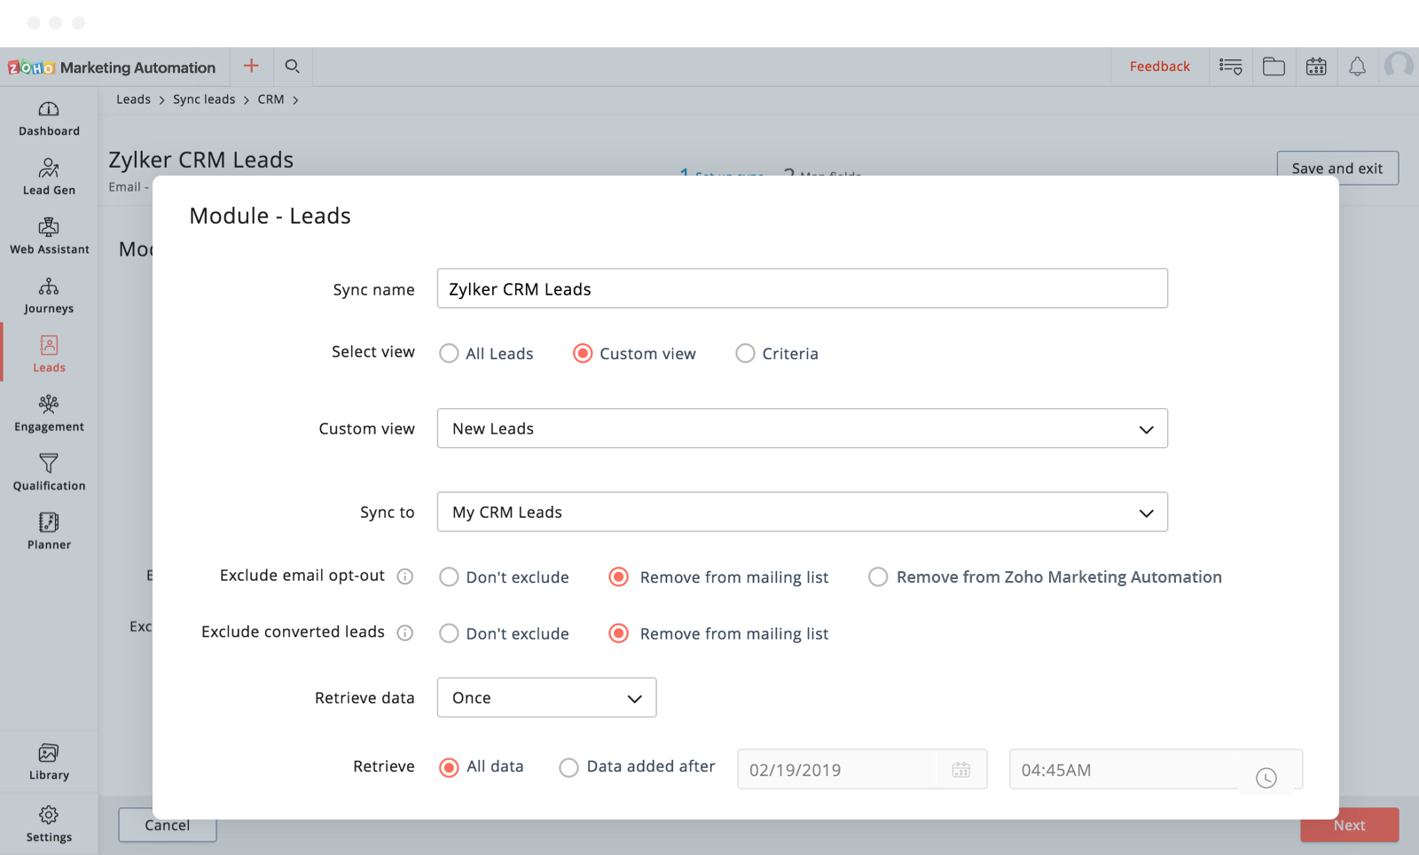Click the search magnifier icon
The image size is (1419, 855).
click(x=292, y=66)
